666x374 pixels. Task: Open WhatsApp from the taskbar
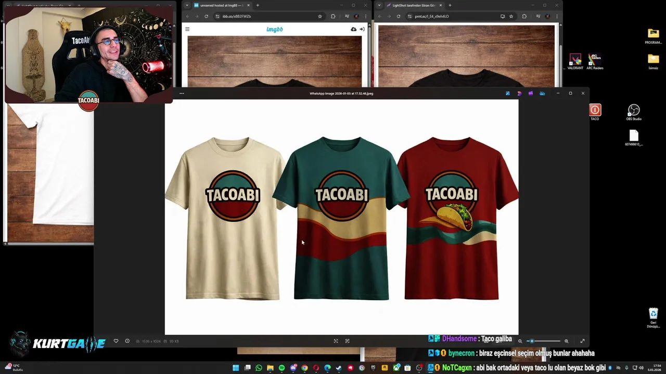click(x=259, y=368)
